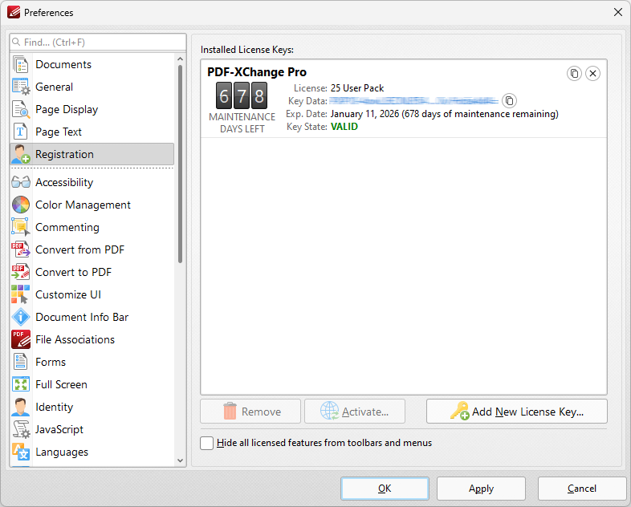Viewport: 631px width, 507px height.
Task: Click the Convert from PDF icon
Action: (x=21, y=249)
